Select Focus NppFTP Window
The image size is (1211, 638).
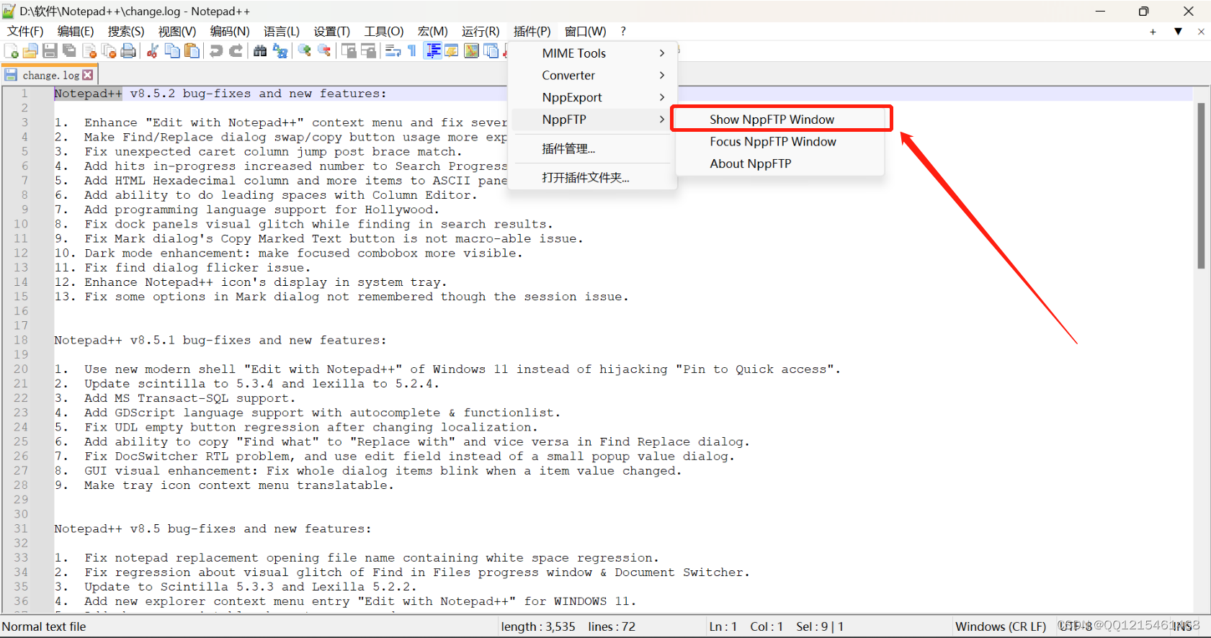coord(781,142)
